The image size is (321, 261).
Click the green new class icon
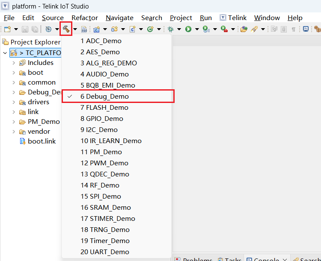tap(150, 29)
